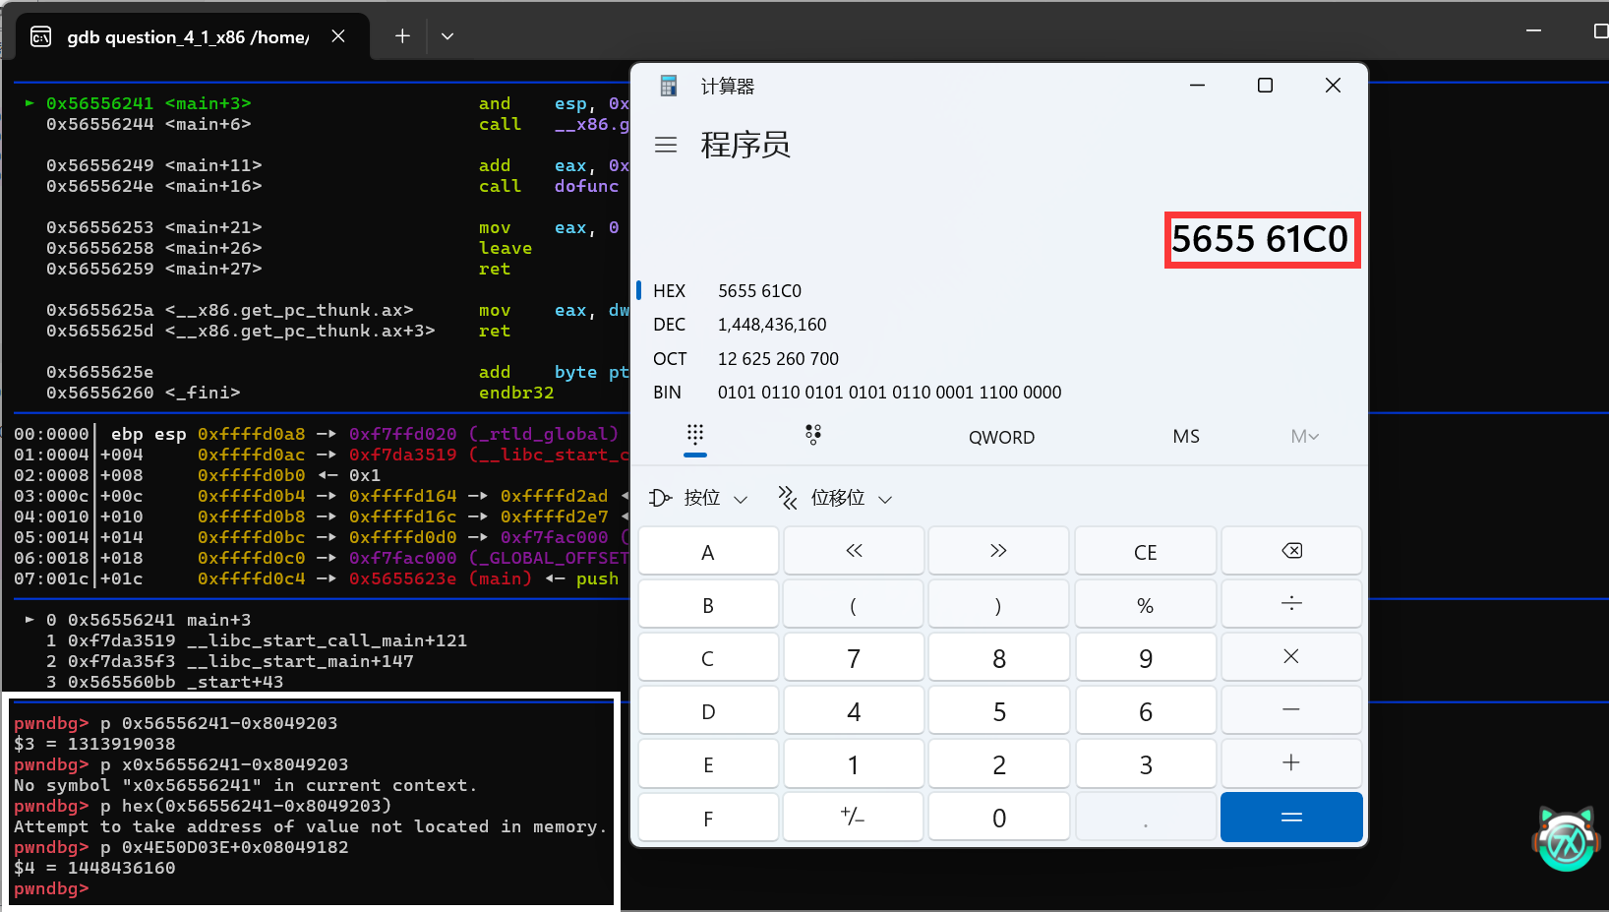Click the $4 = 1448436160 result text

pos(94,868)
